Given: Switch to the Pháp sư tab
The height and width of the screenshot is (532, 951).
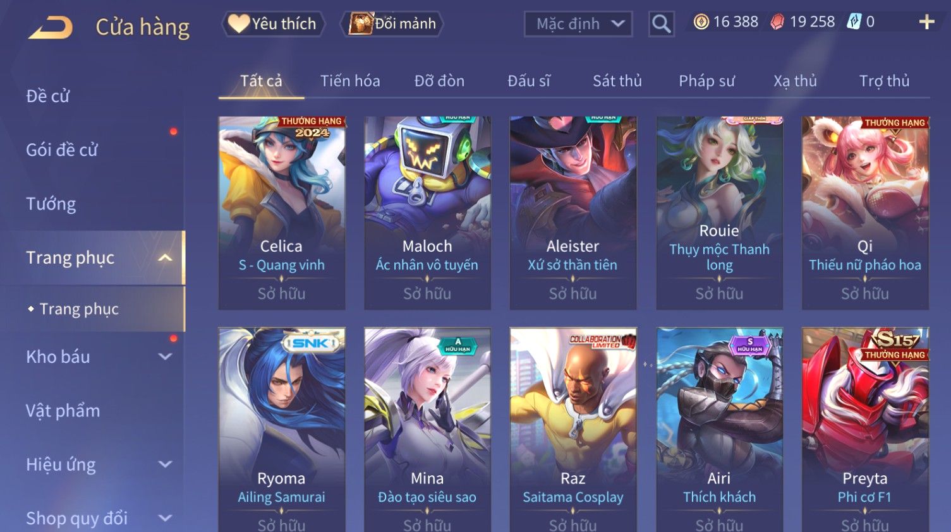Looking at the screenshot, I should pos(706,81).
